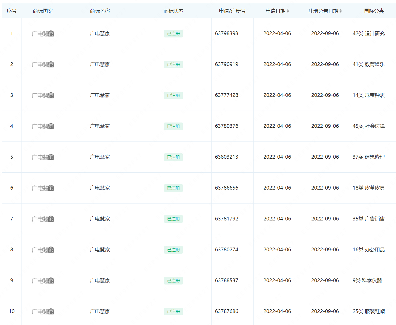This screenshot has height=325, width=396.
Task: Click the 申请/注册号 column header
Action: [232, 11]
